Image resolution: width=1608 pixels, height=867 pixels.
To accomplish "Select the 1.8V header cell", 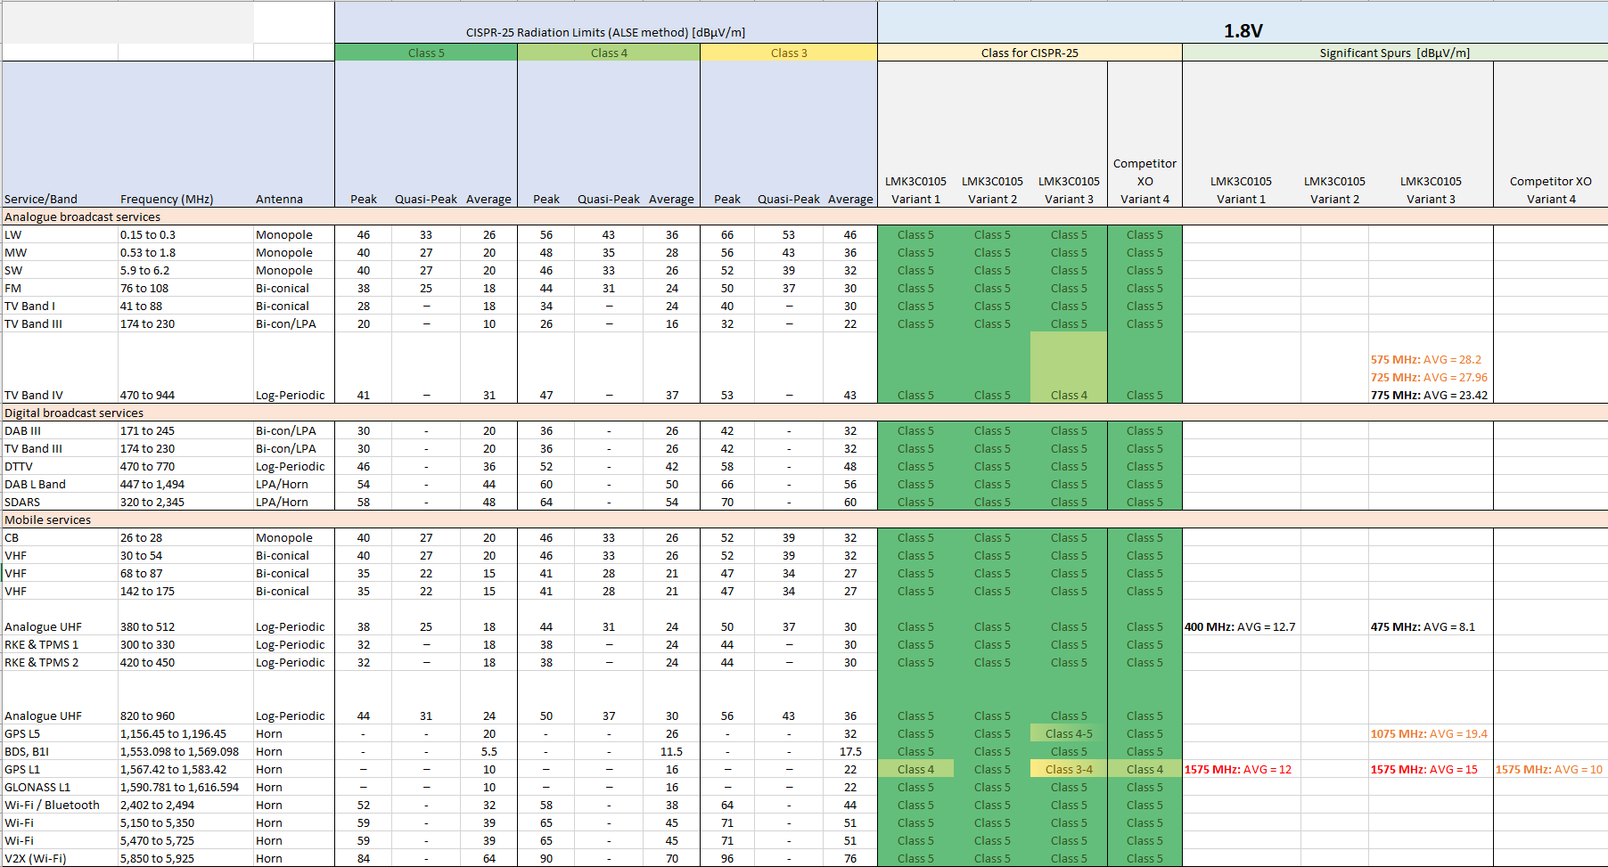I will click(1243, 31).
